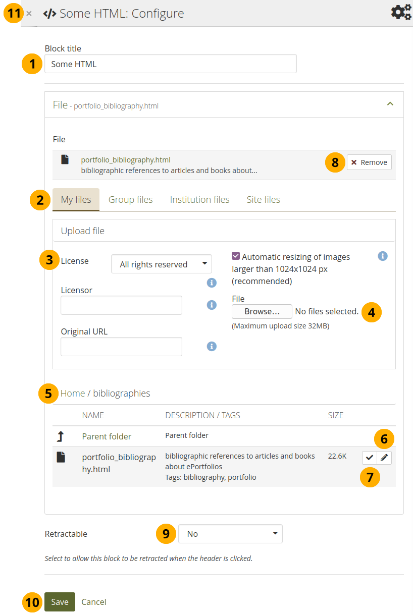Switch to the Group files tab
The image size is (413, 615).
click(130, 200)
